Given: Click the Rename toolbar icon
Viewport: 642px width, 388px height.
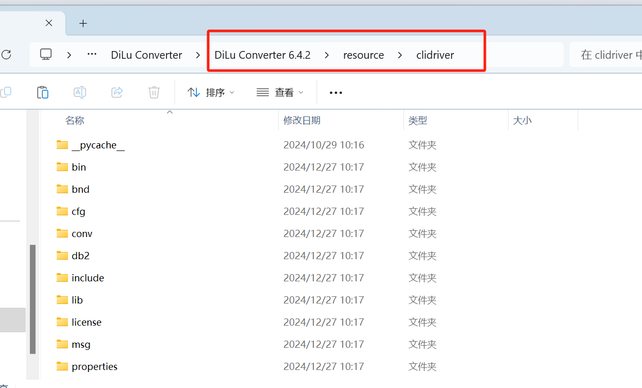Looking at the screenshot, I should [80, 92].
